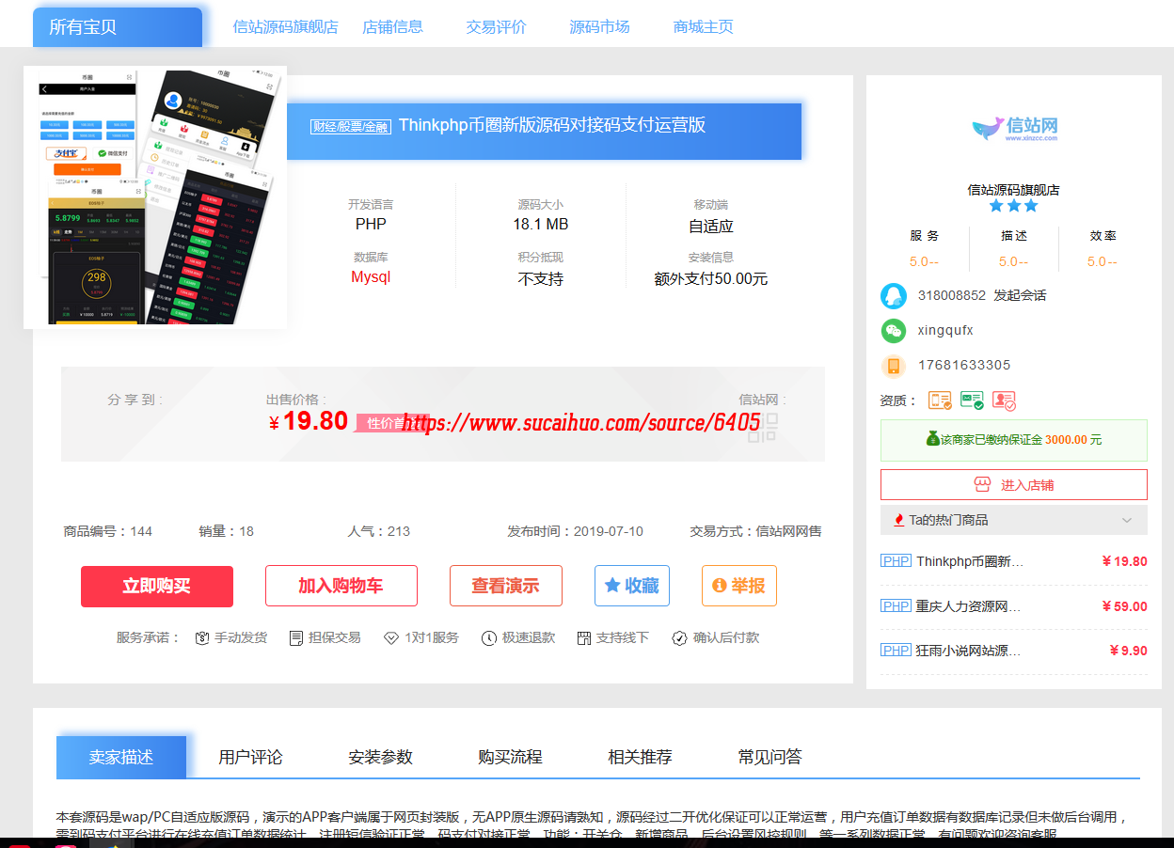Click the PHP tag on 重庆人力资源网 item

click(896, 606)
